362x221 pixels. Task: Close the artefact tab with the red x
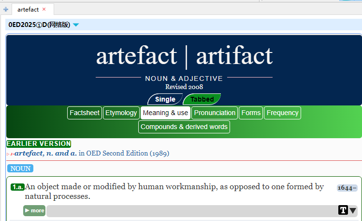click(x=44, y=9)
